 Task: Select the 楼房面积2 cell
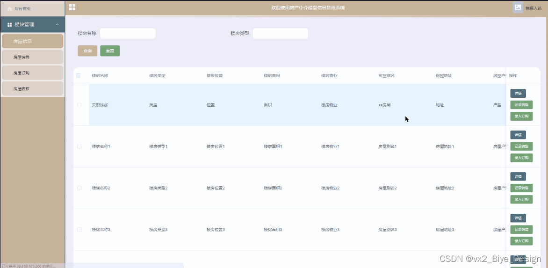[273, 188]
